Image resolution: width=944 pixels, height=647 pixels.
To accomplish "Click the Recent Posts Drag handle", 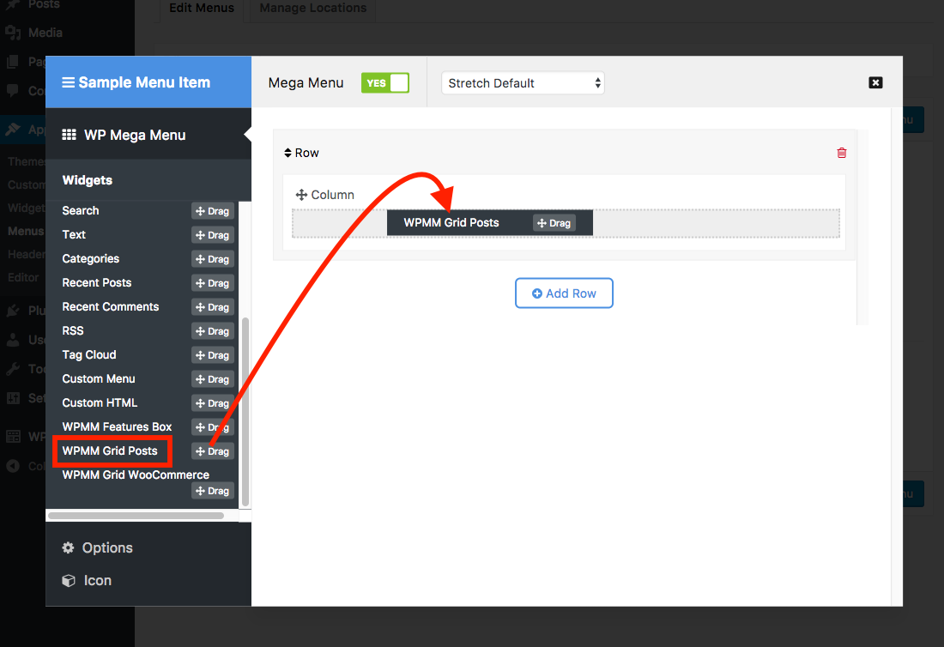I will [x=213, y=283].
